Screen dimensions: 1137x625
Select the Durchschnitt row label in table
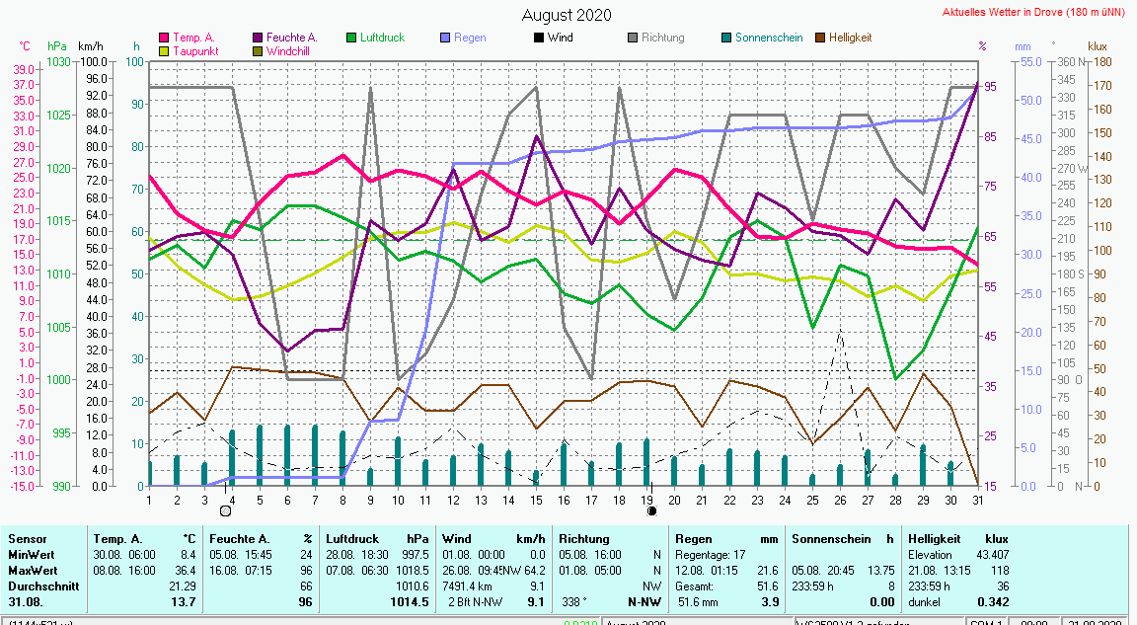43,586
